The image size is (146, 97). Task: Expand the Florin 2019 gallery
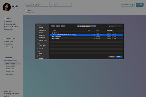(x=5, y=74)
